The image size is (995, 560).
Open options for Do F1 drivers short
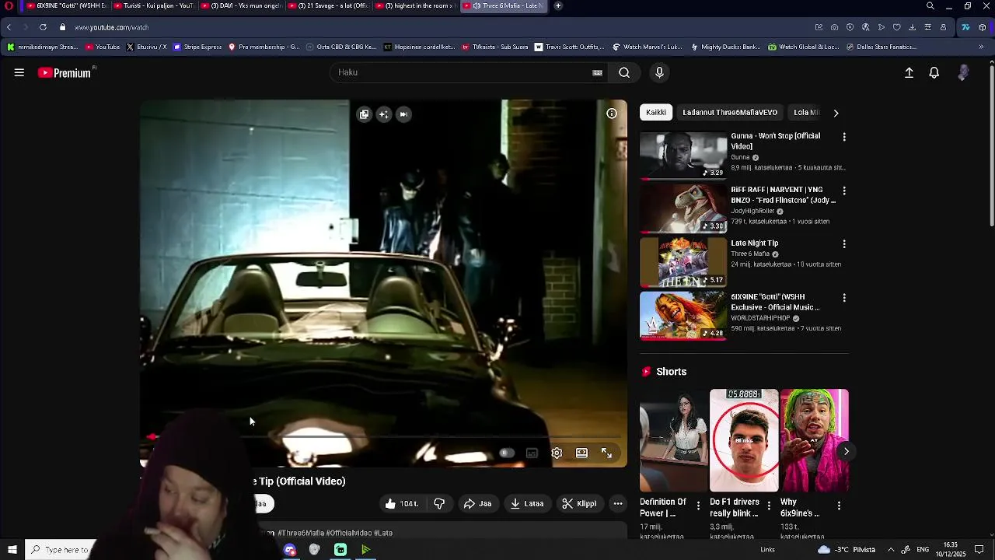tap(769, 506)
